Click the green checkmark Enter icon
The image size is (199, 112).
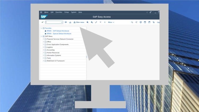point(42,22)
